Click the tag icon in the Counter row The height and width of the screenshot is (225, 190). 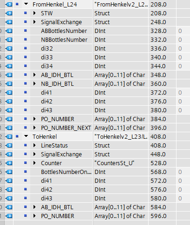click(9, 163)
